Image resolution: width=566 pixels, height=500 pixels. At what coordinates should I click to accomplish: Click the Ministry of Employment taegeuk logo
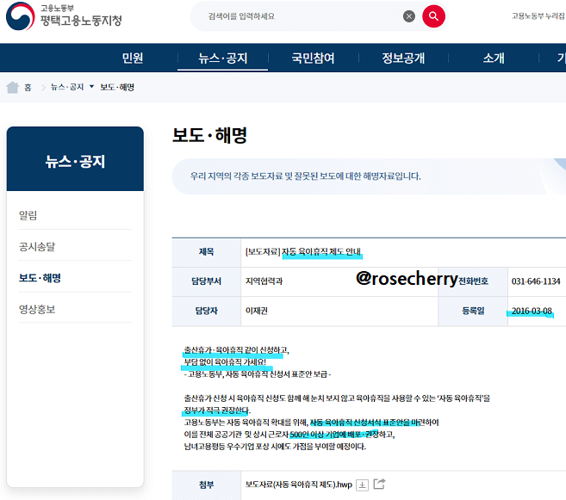pos(20,16)
